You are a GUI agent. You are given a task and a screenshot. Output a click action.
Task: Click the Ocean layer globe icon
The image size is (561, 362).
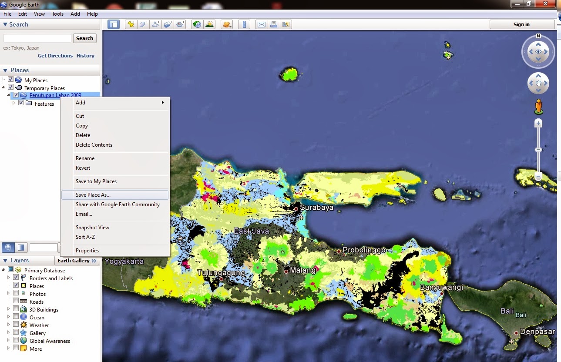click(x=24, y=317)
